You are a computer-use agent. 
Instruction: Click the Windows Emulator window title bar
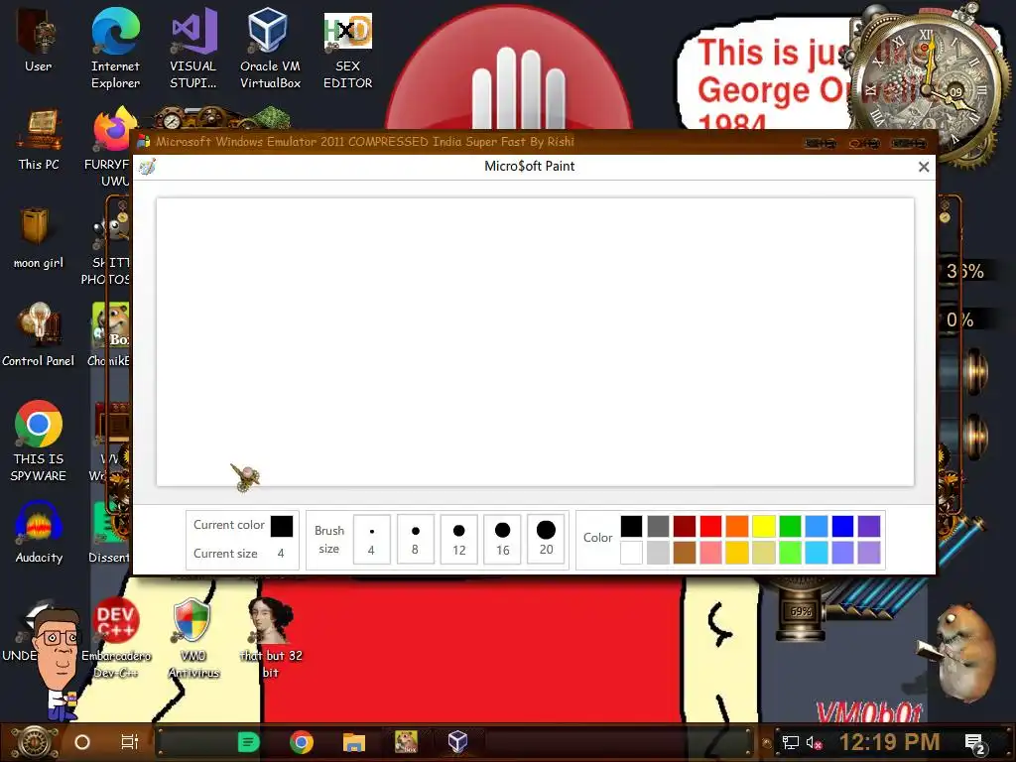[x=535, y=142]
